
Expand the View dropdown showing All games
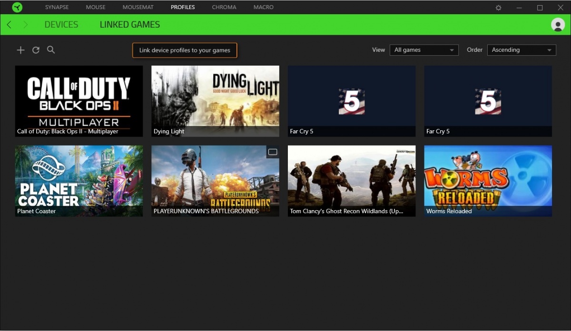tap(424, 50)
